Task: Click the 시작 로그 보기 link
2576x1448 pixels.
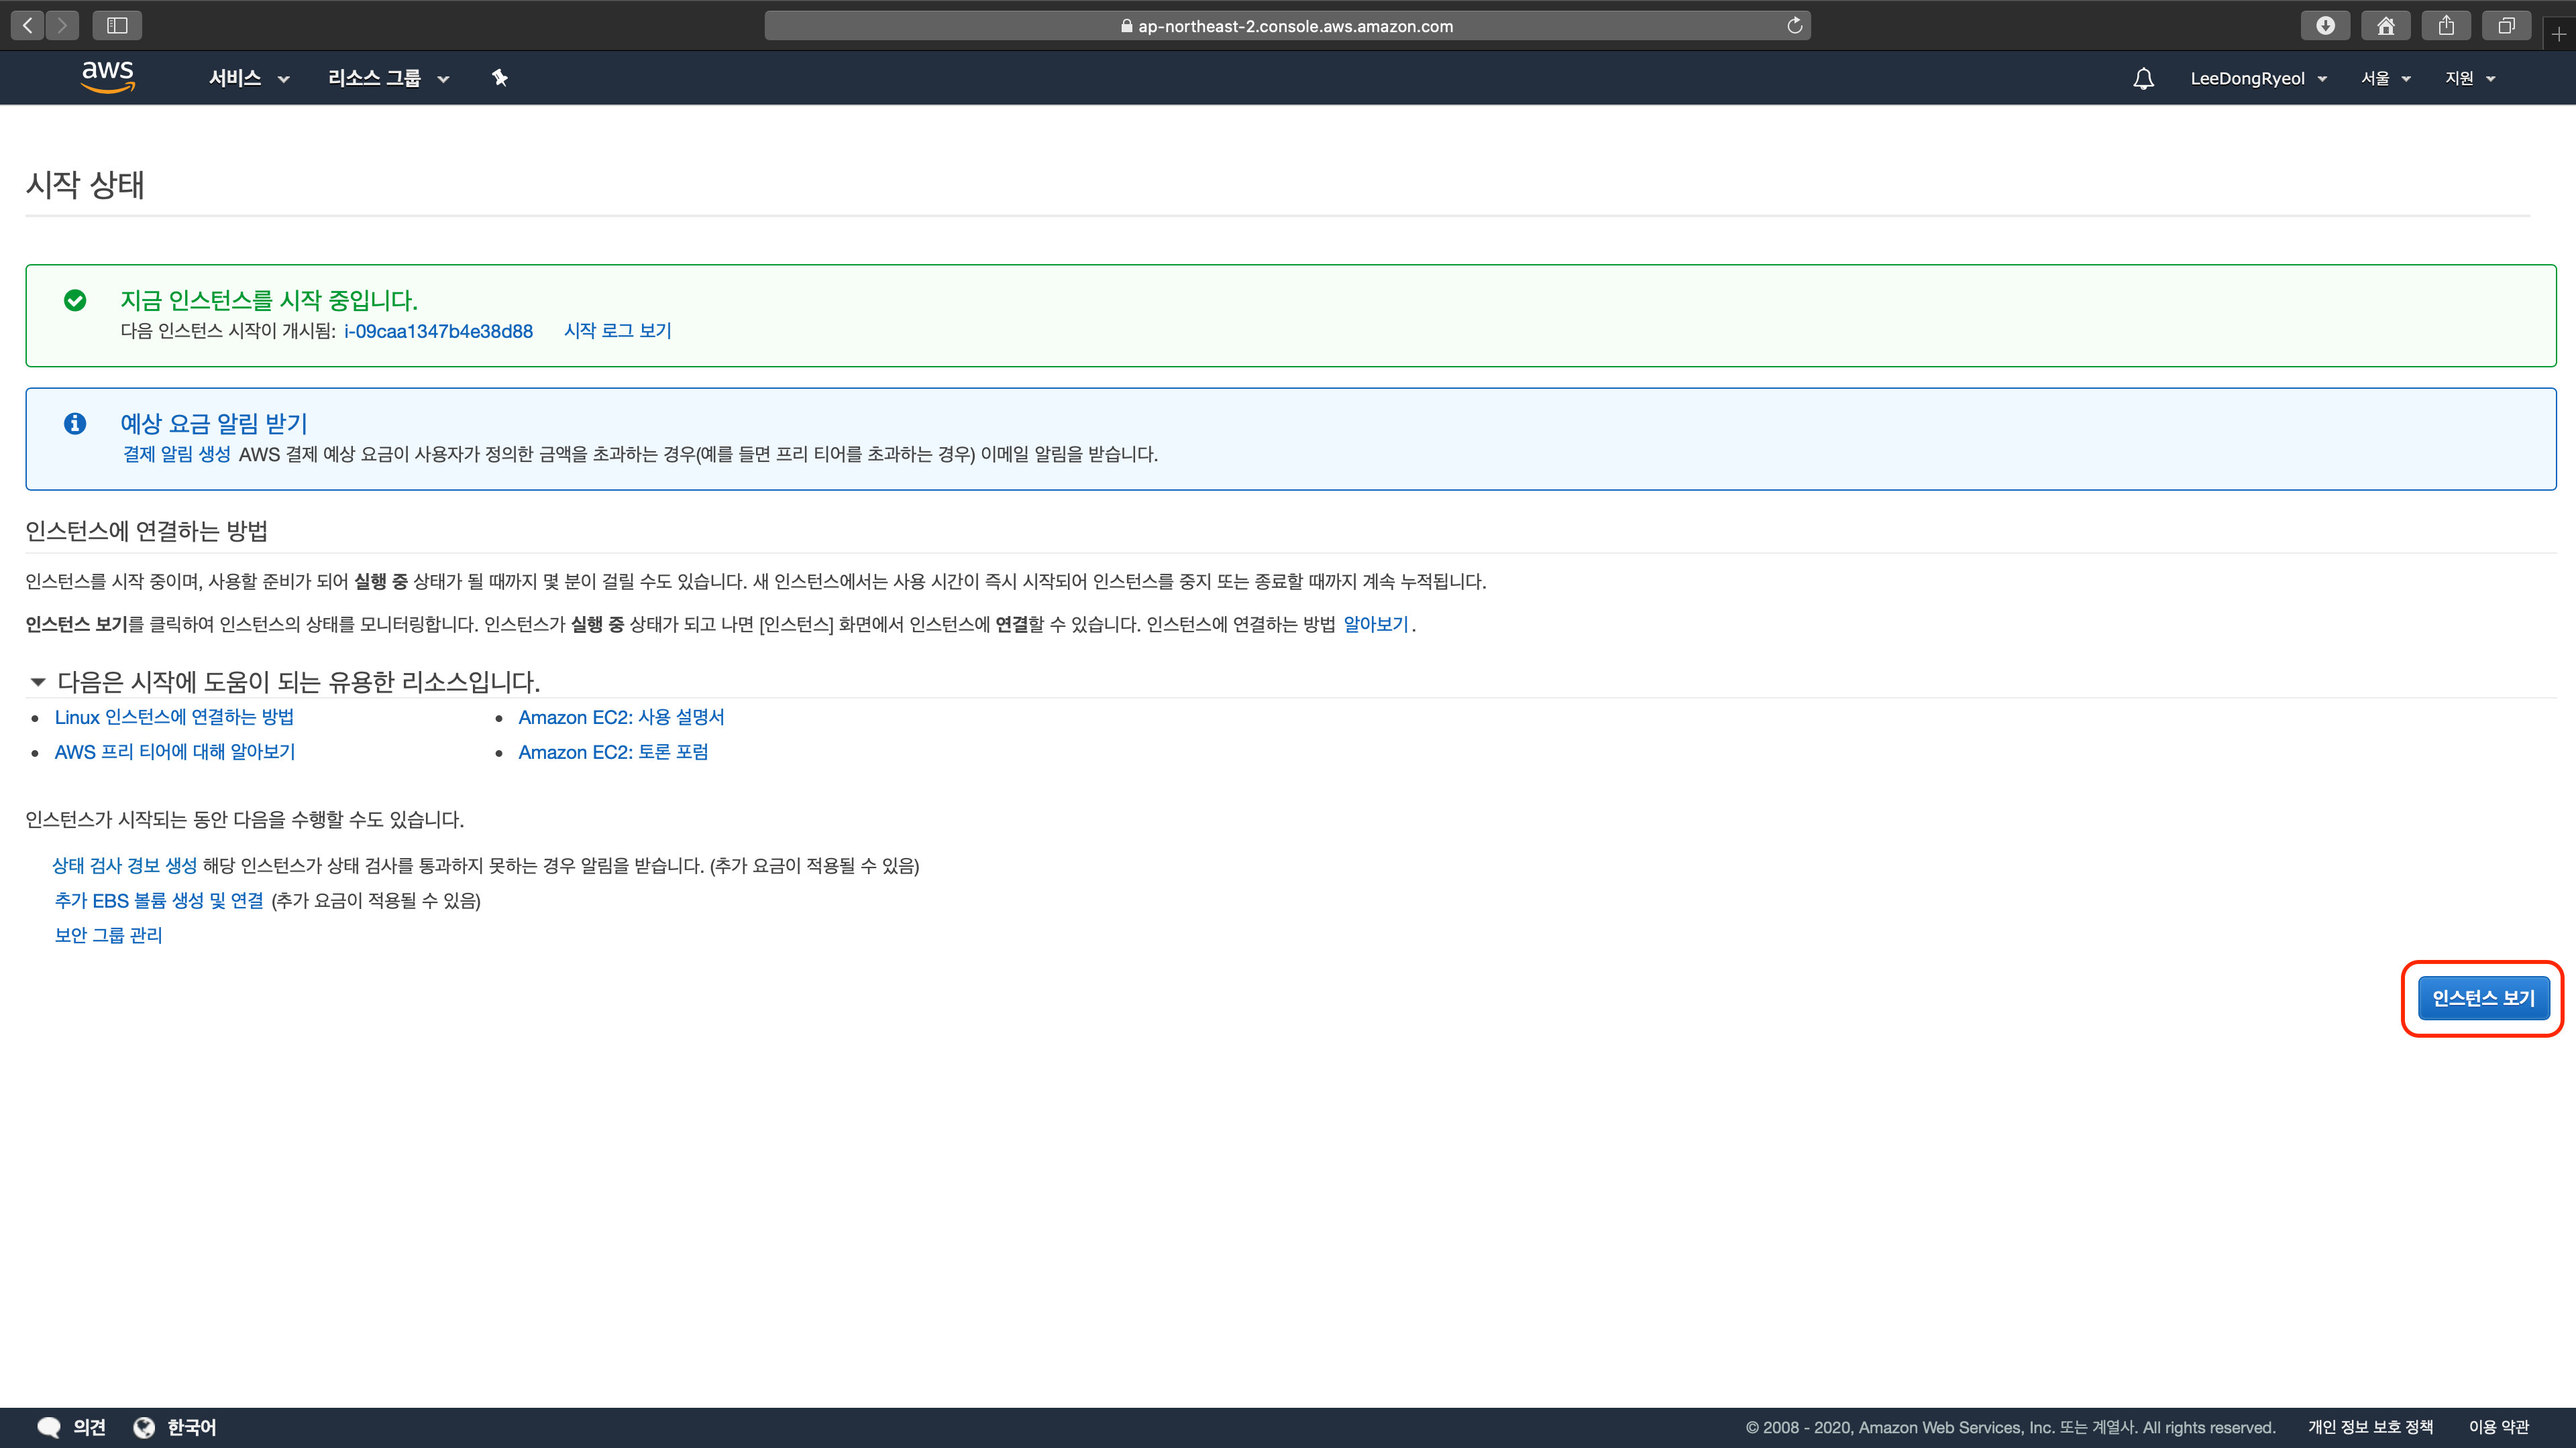Action: click(617, 330)
